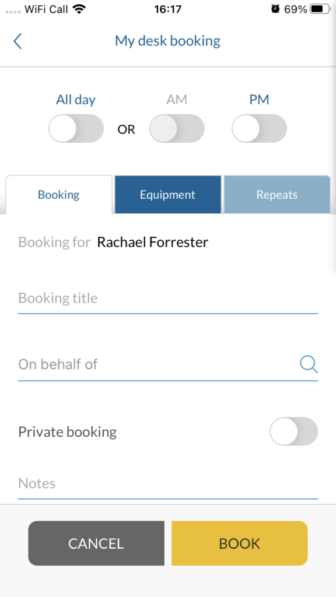Tap the back chevron icon
This screenshot has height=597, width=336.
pyautogui.click(x=17, y=41)
